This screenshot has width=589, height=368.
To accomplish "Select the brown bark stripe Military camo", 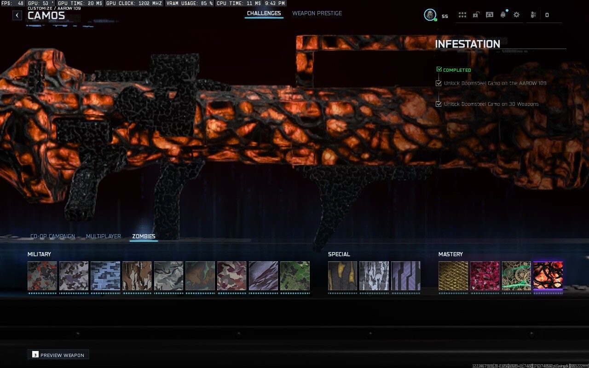I will [137, 276].
